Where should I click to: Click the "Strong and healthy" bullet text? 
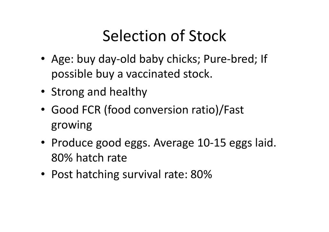[99, 92]
